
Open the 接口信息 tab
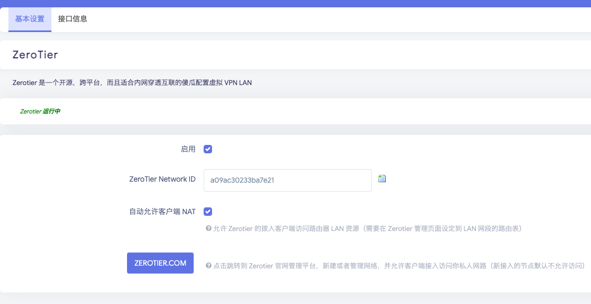click(x=72, y=19)
